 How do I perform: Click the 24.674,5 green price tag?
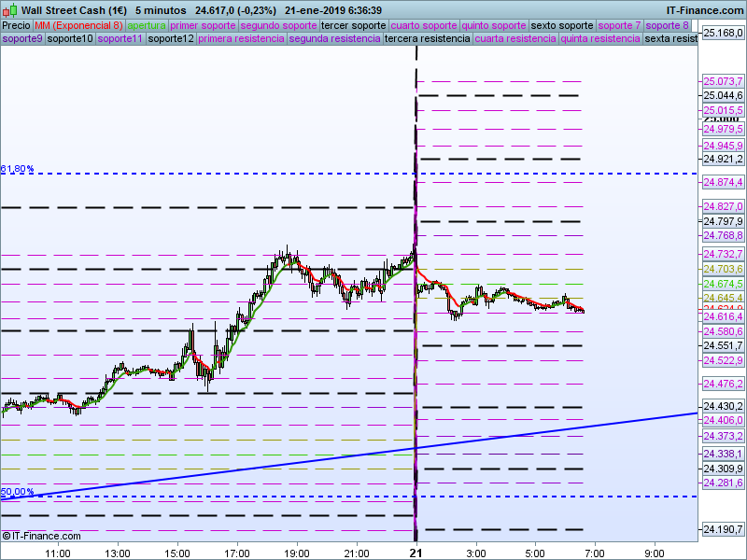722,284
